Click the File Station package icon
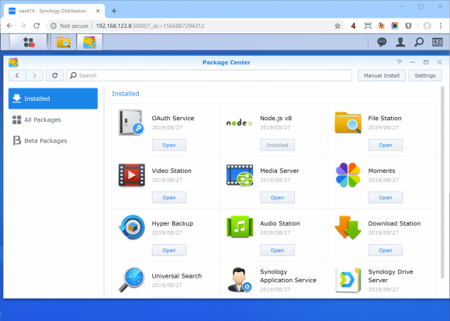450x321 pixels. (348, 123)
